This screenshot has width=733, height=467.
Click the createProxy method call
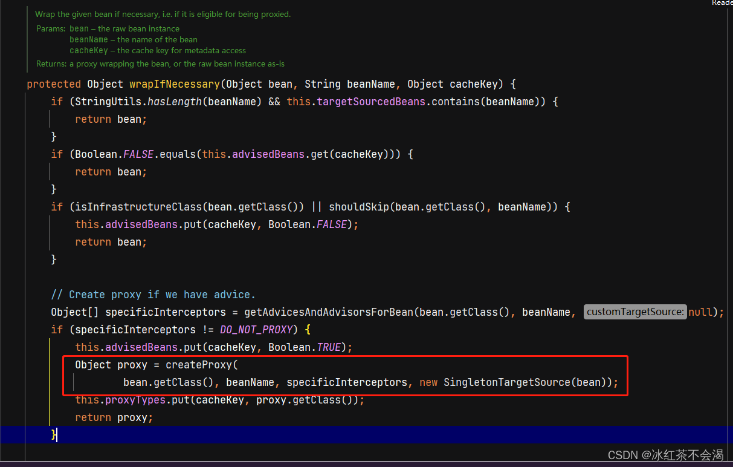(x=199, y=365)
